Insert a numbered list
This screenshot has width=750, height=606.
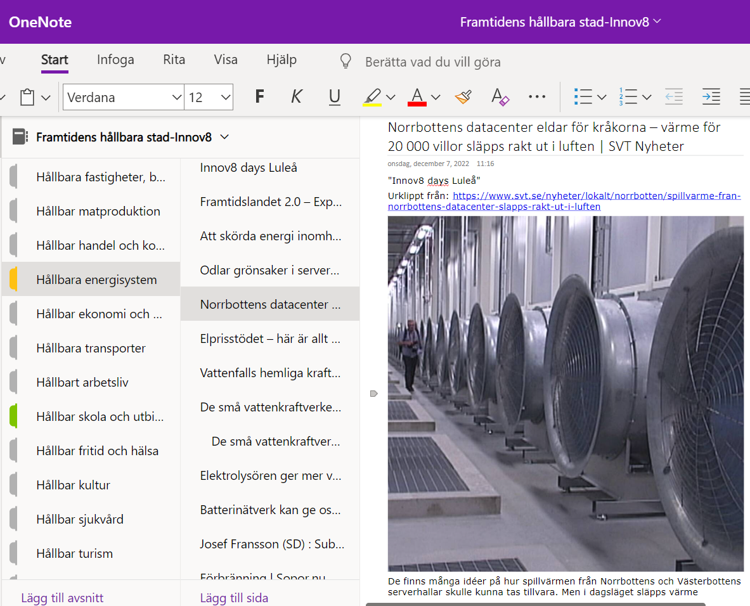628,96
